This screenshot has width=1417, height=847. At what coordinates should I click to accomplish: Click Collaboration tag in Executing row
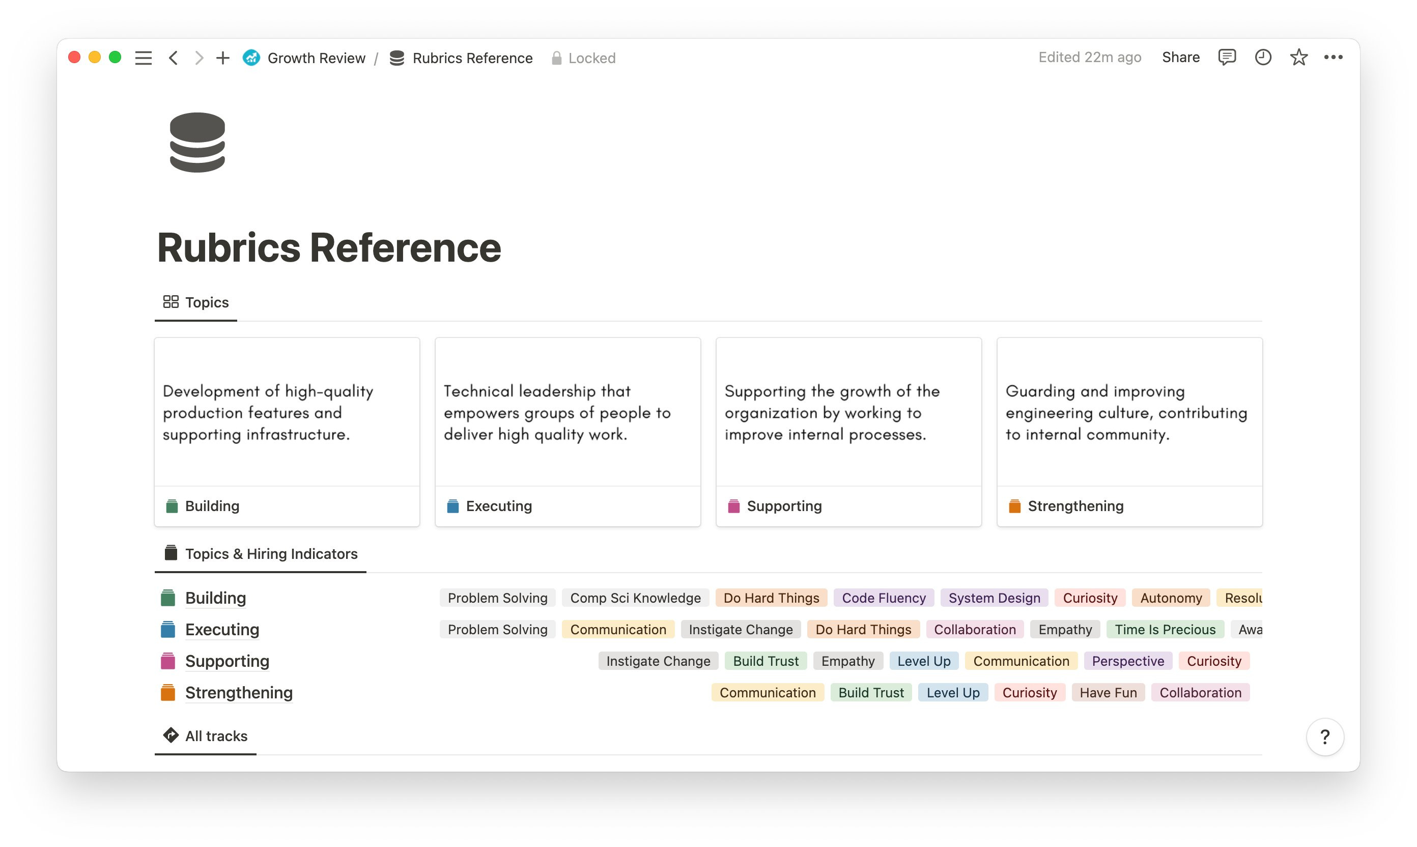tap(975, 629)
